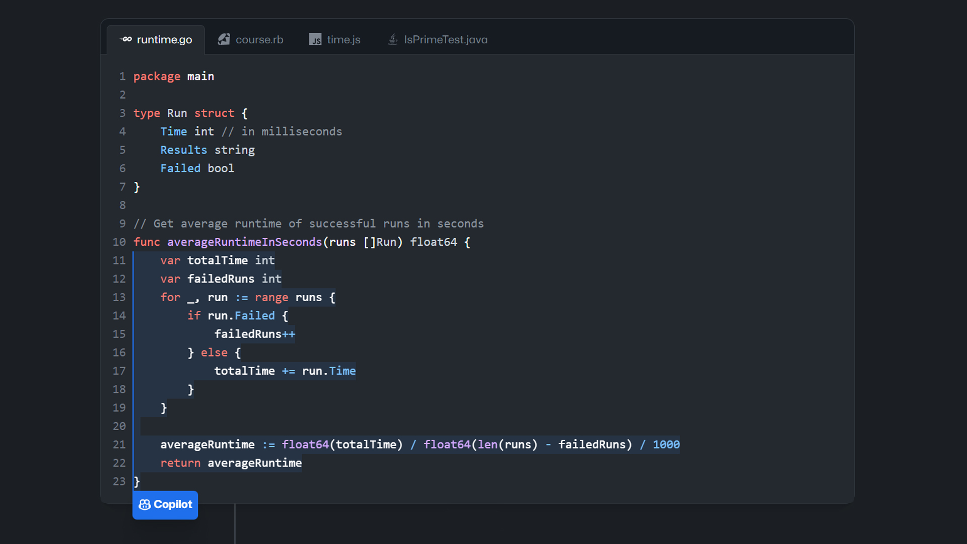Click the Copilot button to open AI assistant
Screen dimensions: 967x544
165,504
